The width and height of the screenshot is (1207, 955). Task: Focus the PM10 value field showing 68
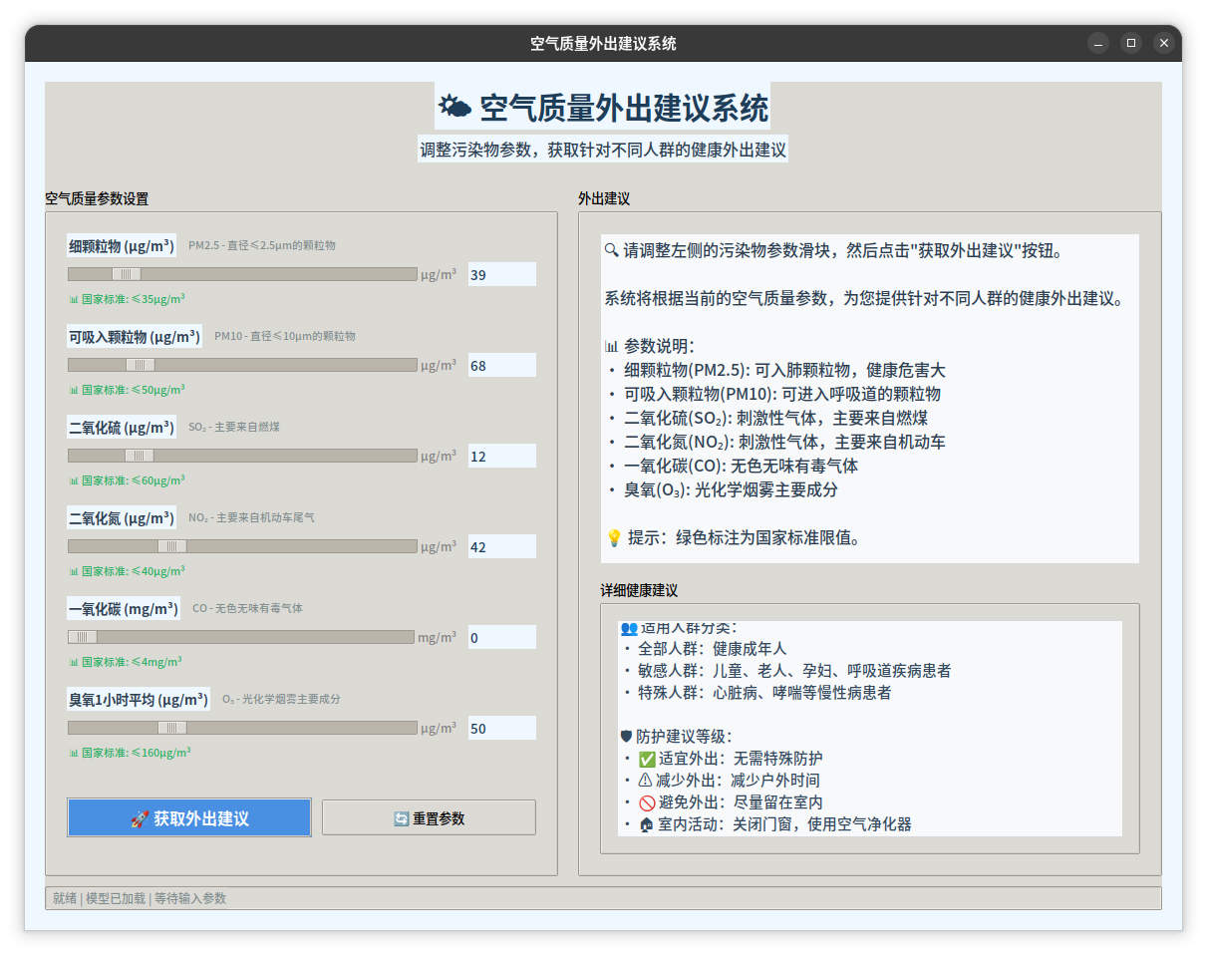[x=501, y=366]
